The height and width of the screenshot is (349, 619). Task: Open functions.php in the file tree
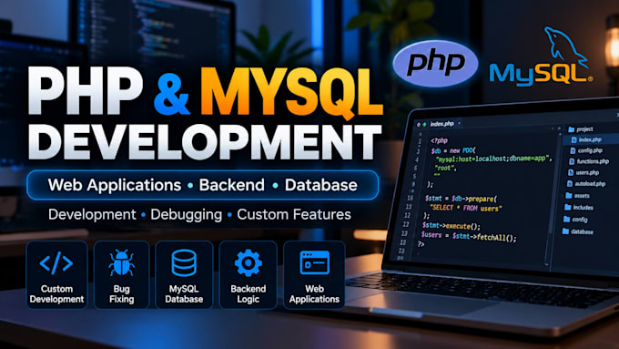pyautogui.click(x=589, y=161)
